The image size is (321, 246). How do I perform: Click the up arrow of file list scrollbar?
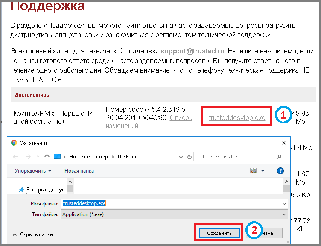(286, 182)
